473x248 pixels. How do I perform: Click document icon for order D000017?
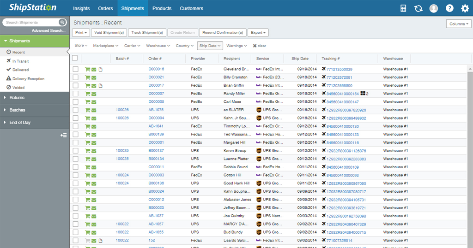100,85
